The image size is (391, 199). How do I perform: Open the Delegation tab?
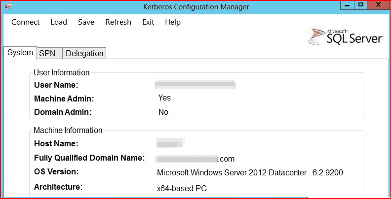[x=84, y=53]
